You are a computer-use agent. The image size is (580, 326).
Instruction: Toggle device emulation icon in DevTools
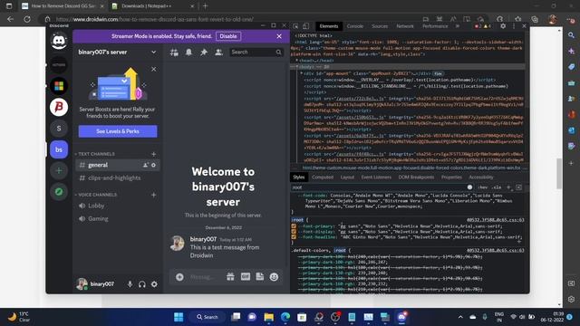pos(306,26)
